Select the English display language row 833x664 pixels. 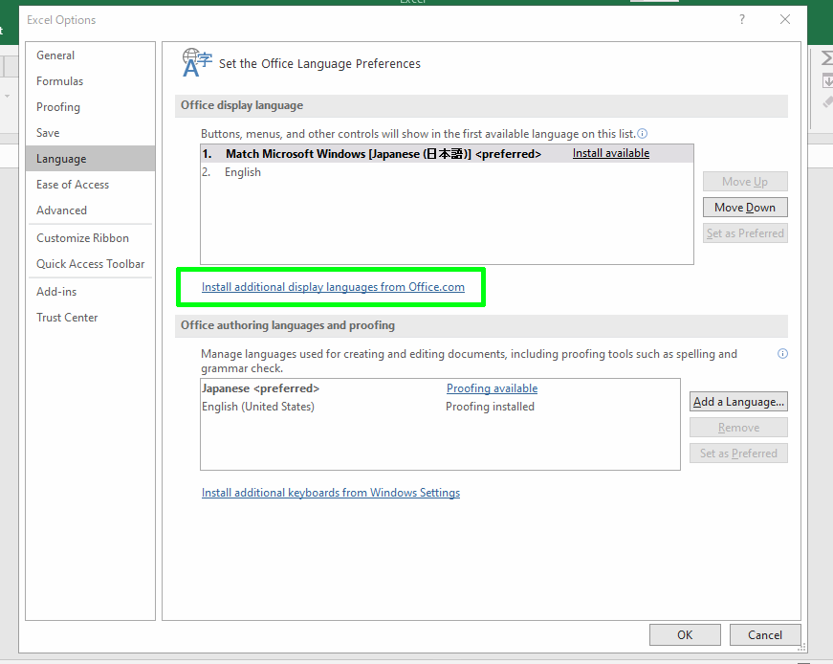447,172
